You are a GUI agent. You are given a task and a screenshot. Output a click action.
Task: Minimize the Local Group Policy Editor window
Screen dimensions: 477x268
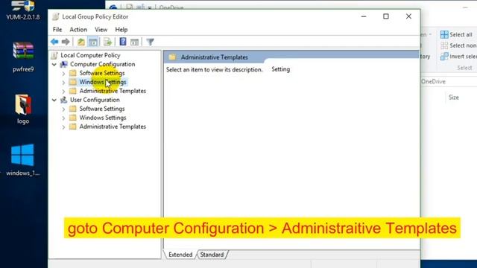click(x=364, y=16)
